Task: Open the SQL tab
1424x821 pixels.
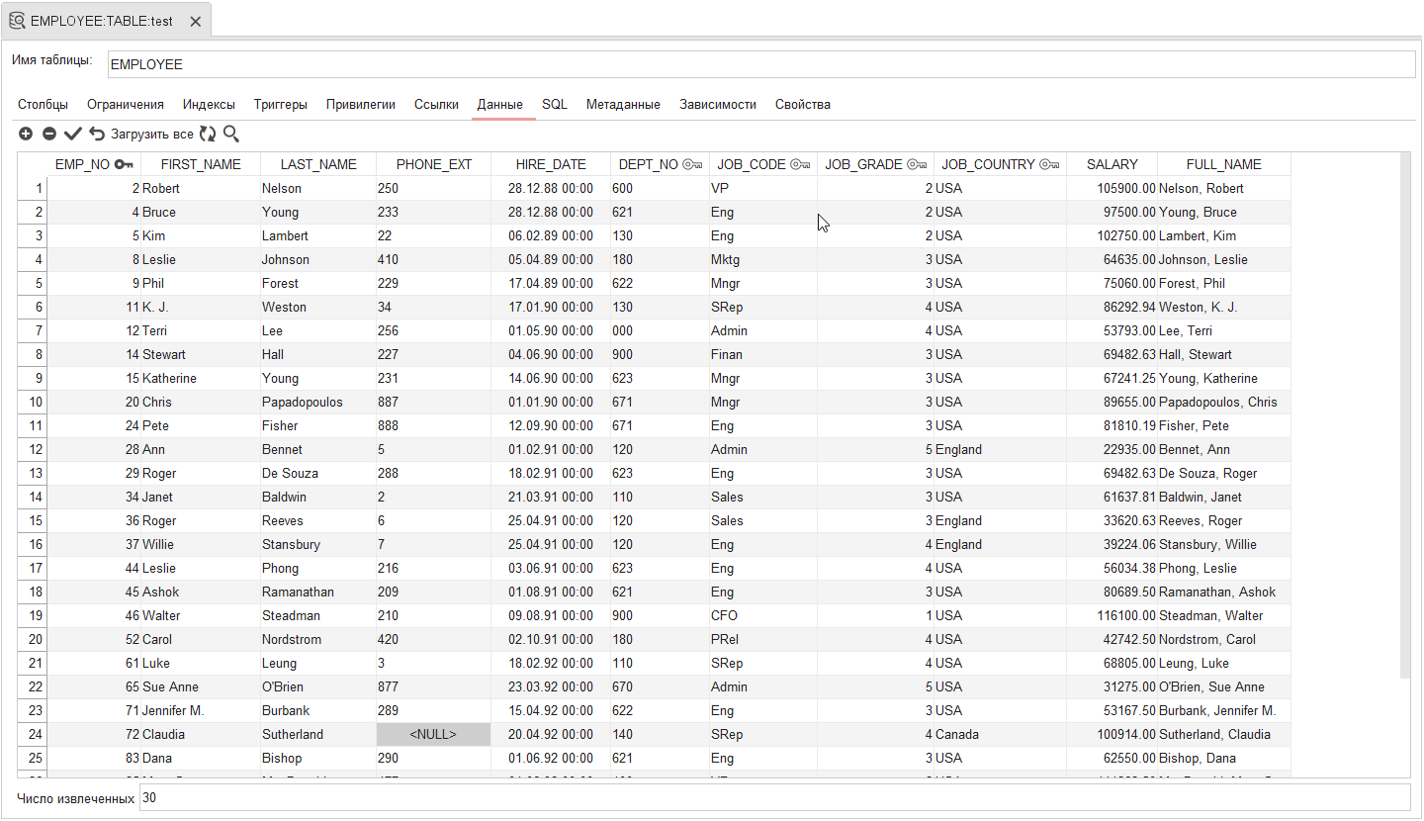Action: pos(555,104)
